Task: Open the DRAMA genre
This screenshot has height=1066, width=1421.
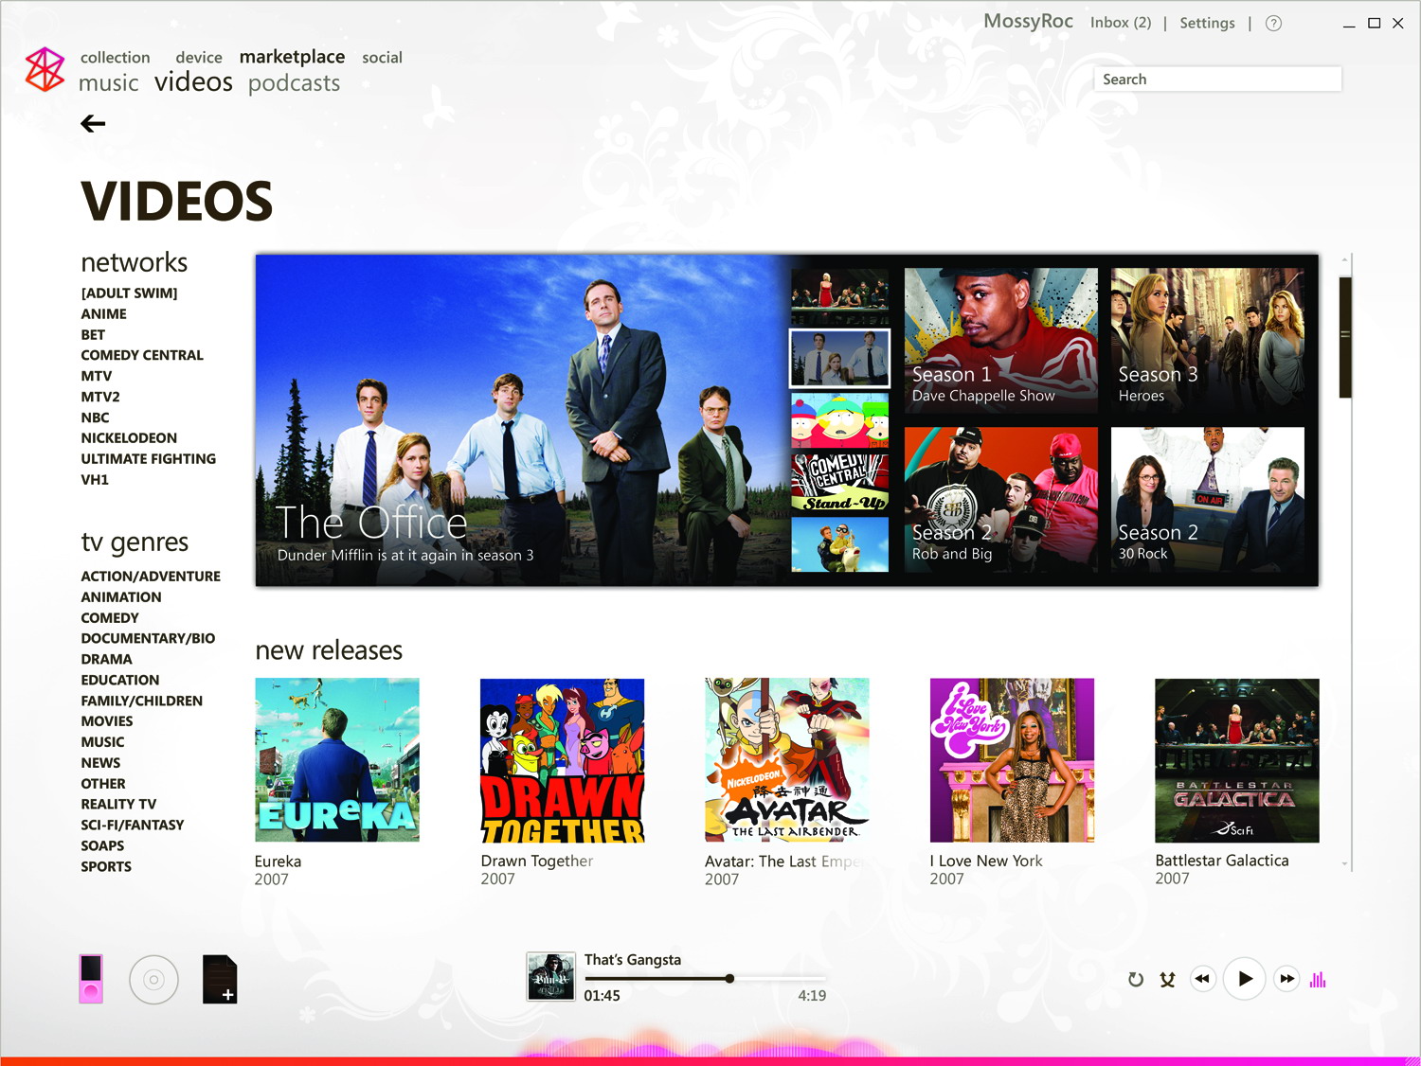Action: 106,660
